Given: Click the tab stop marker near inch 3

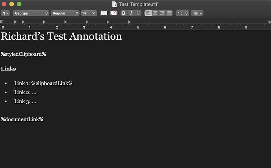Looking at the screenshot, I should (87, 22).
